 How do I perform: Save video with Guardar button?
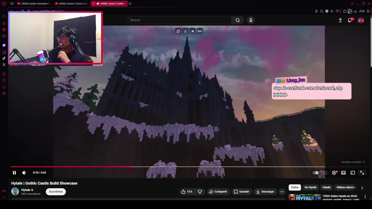point(242,192)
